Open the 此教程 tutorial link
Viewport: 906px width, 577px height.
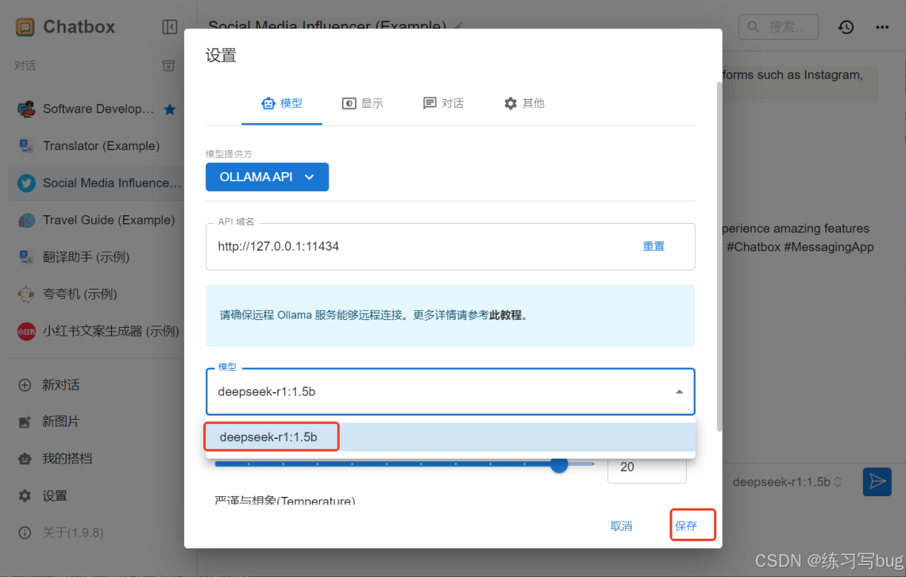[506, 315]
